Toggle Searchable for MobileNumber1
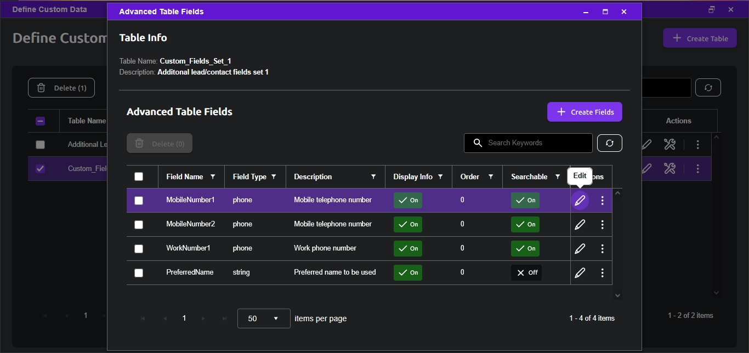This screenshot has height=353, width=749. 525,200
